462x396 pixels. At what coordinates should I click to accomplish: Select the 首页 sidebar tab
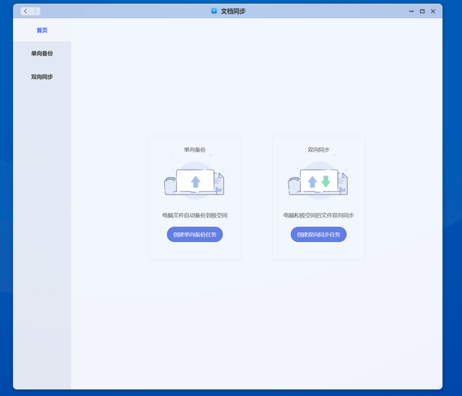point(42,30)
